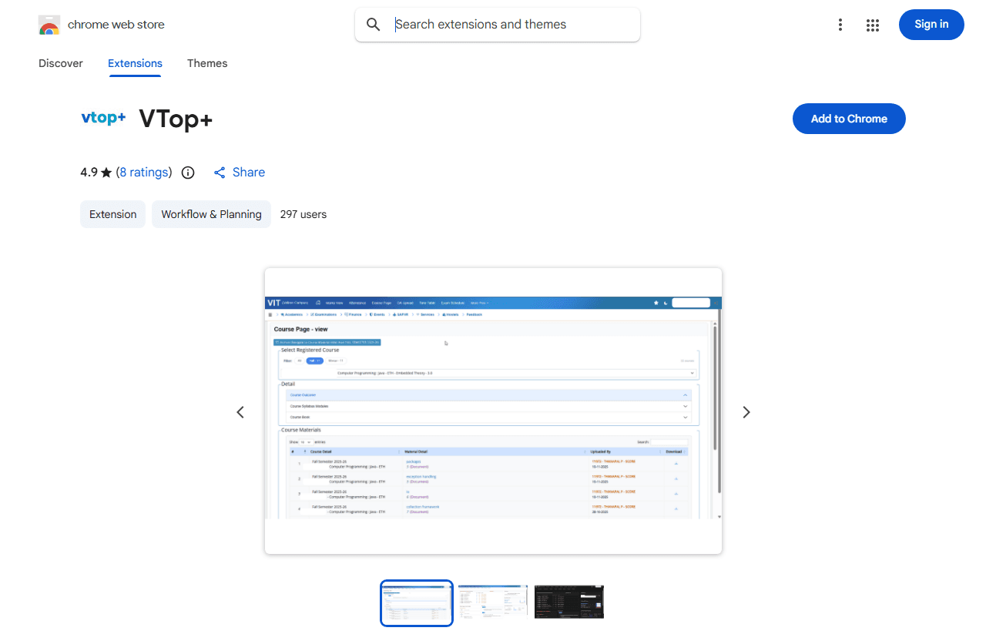Switch to the Extensions tab
The width and height of the screenshot is (986, 641).
(135, 63)
